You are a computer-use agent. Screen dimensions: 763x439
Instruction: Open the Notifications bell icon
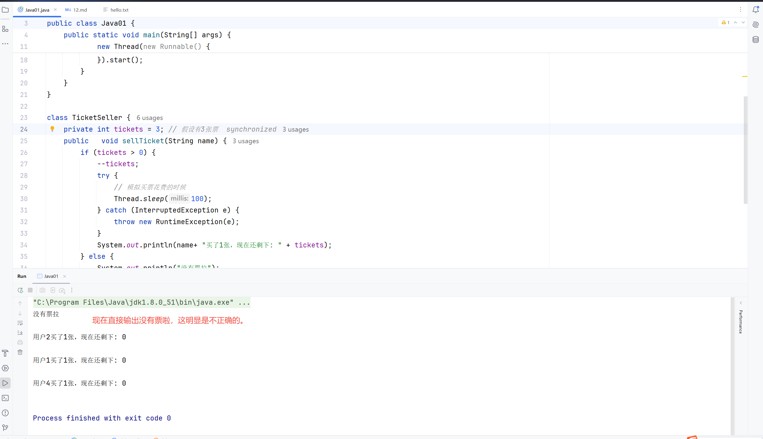click(x=756, y=10)
